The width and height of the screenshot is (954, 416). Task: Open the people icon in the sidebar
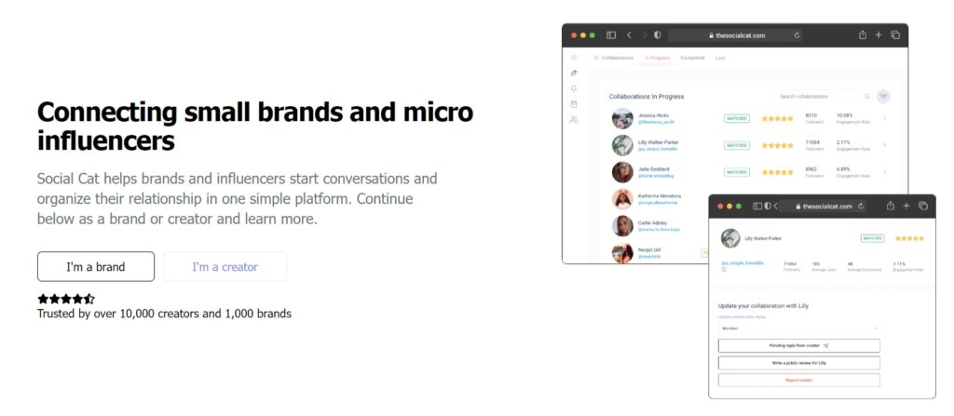point(574,120)
